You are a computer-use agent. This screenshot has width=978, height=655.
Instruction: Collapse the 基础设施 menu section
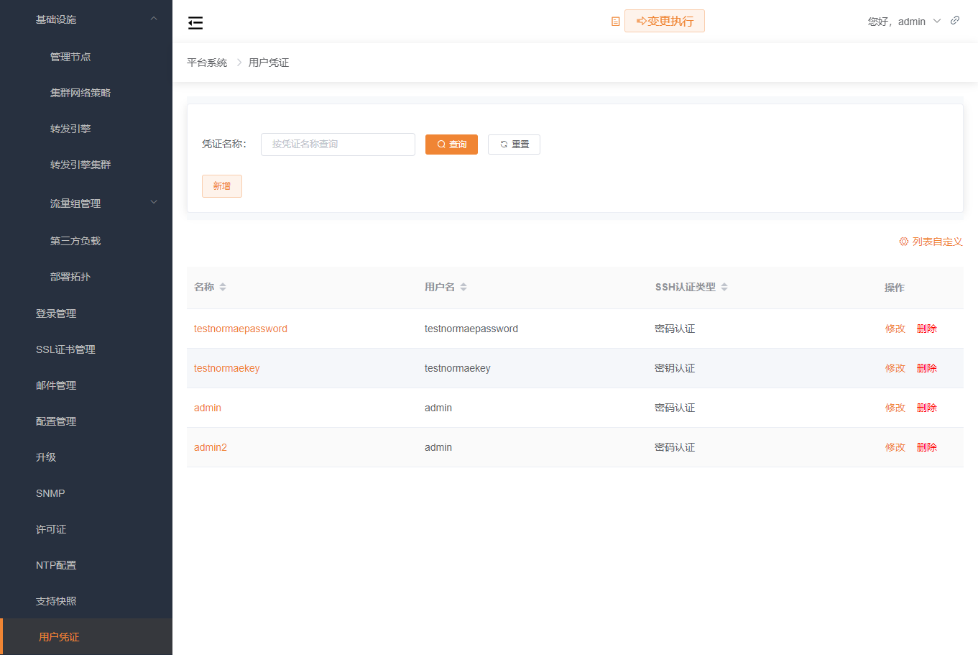coord(153,19)
